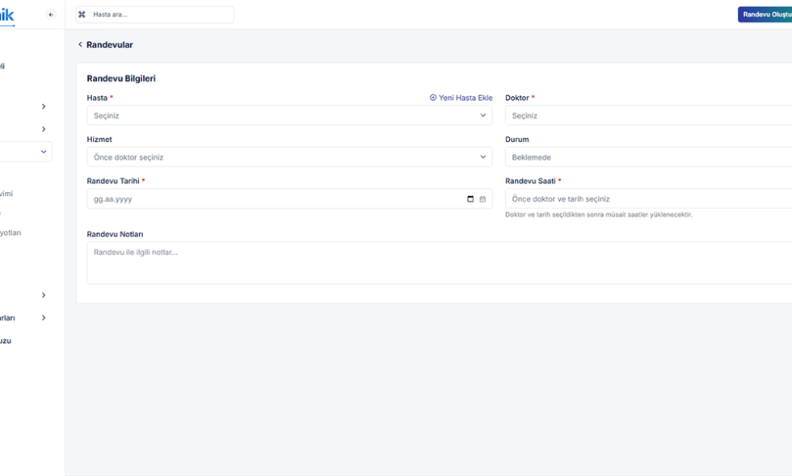Collapse the open sidebar menu section
The height and width of the screenshot is (476, 792).
tap(44, 152)
